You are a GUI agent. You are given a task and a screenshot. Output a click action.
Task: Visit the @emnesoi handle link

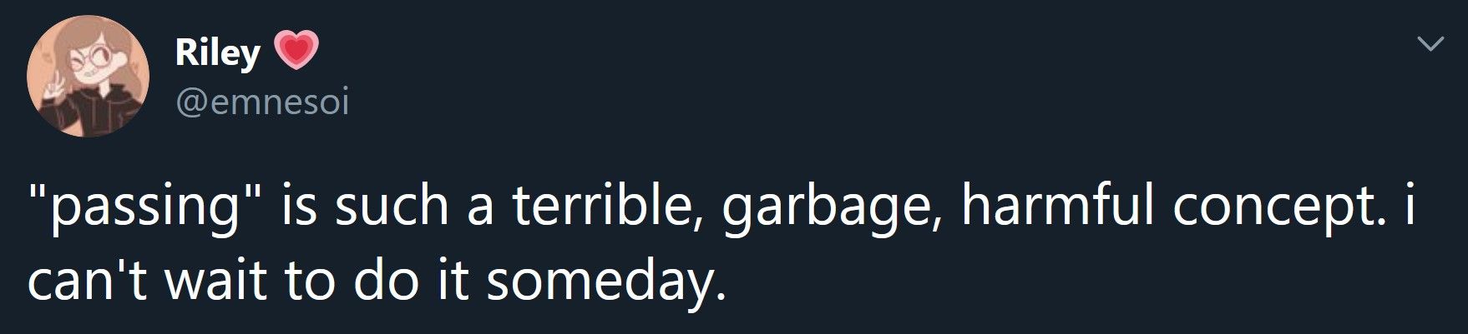click(x=261, y=102)
